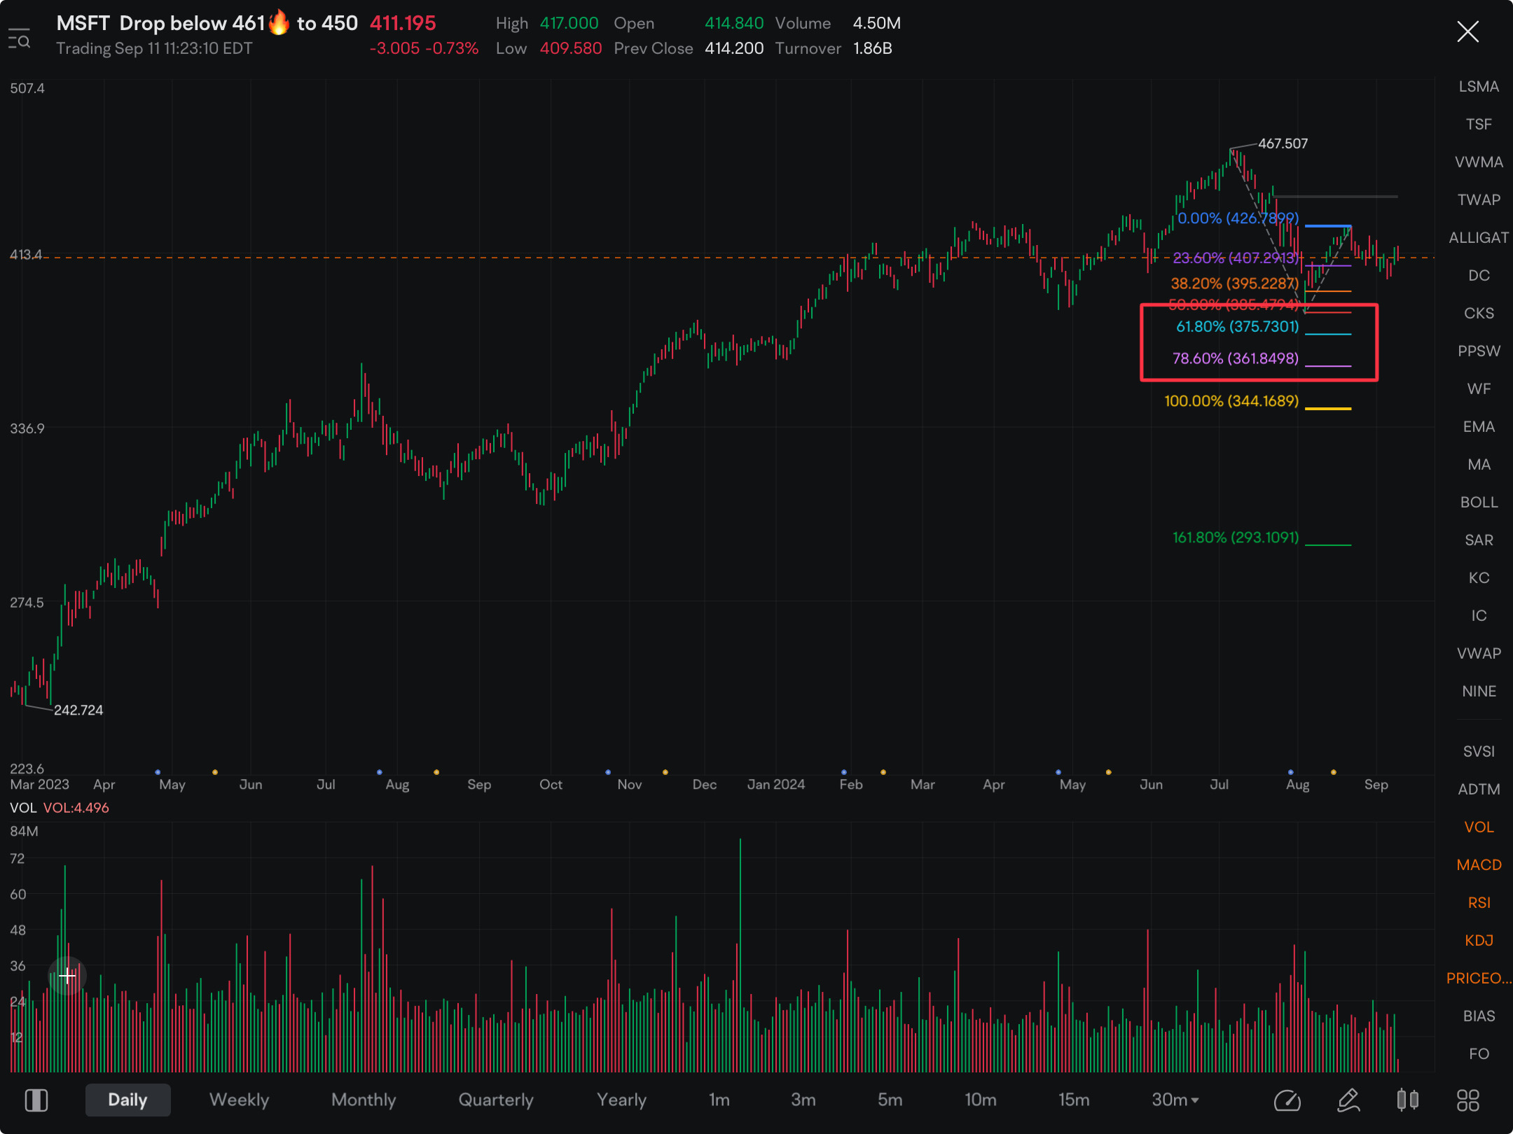Enable the PPSW indicator
Viewport: 1513px width, 1134px height.
1479,351
